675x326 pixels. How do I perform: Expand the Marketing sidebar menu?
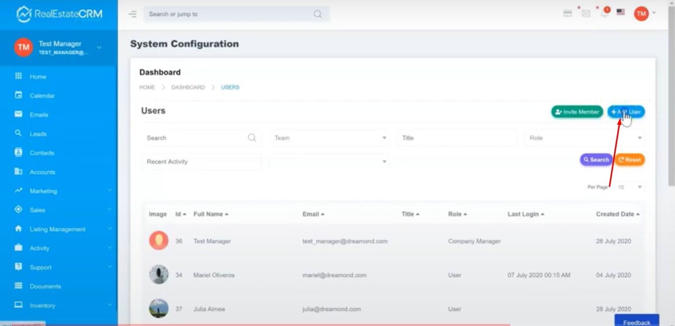click(x=43, y=191)
